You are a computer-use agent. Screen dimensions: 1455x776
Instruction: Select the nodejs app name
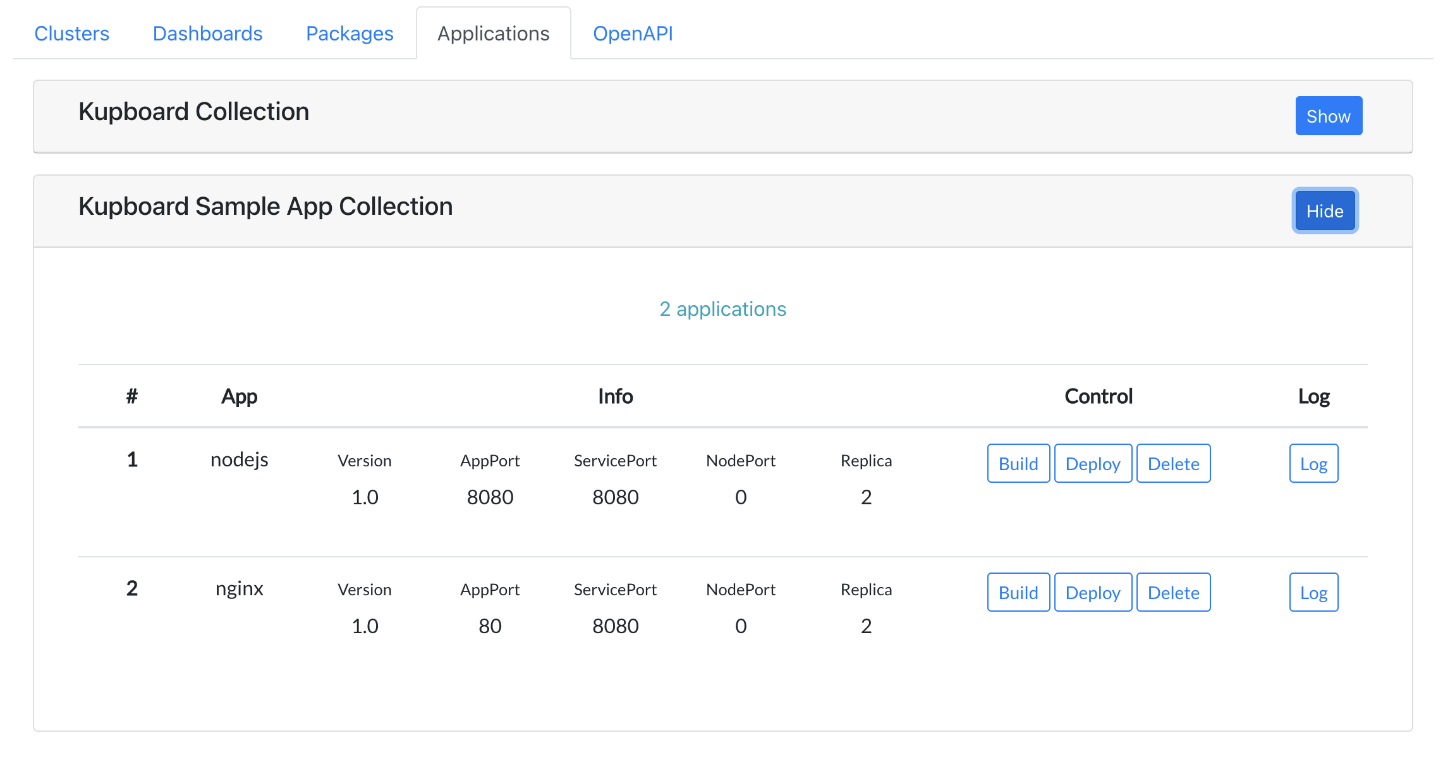click(239, 459)
